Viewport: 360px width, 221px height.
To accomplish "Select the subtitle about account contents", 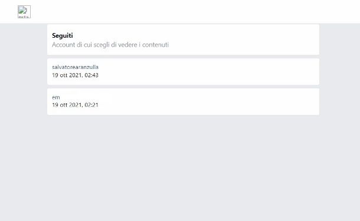I will 110,45.
